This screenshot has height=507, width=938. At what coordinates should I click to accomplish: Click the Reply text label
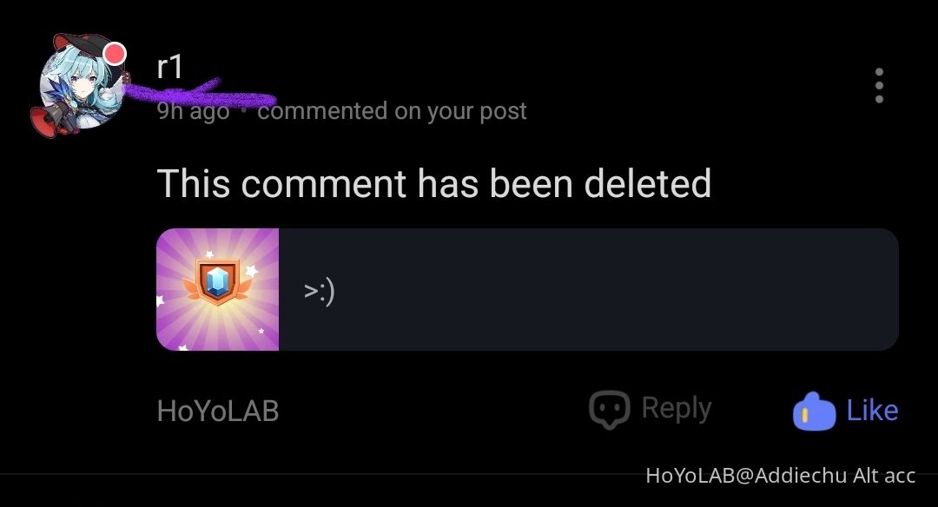(x=677, y=408)
